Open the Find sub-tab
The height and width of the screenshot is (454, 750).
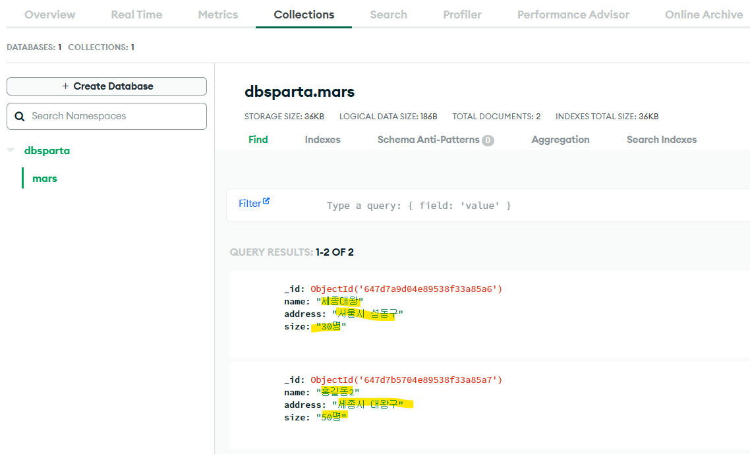tap(258, 140)
